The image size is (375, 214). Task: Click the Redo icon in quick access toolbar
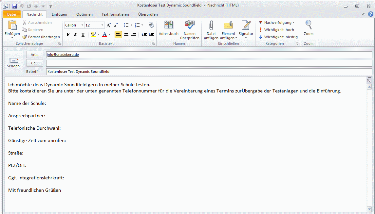(x=29, y=6)
